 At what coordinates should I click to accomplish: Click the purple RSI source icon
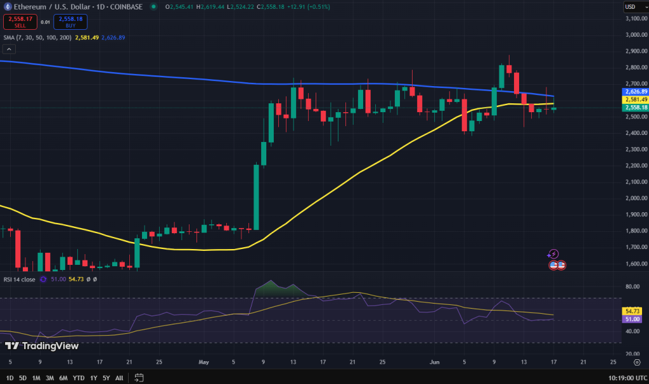[43, 279]
